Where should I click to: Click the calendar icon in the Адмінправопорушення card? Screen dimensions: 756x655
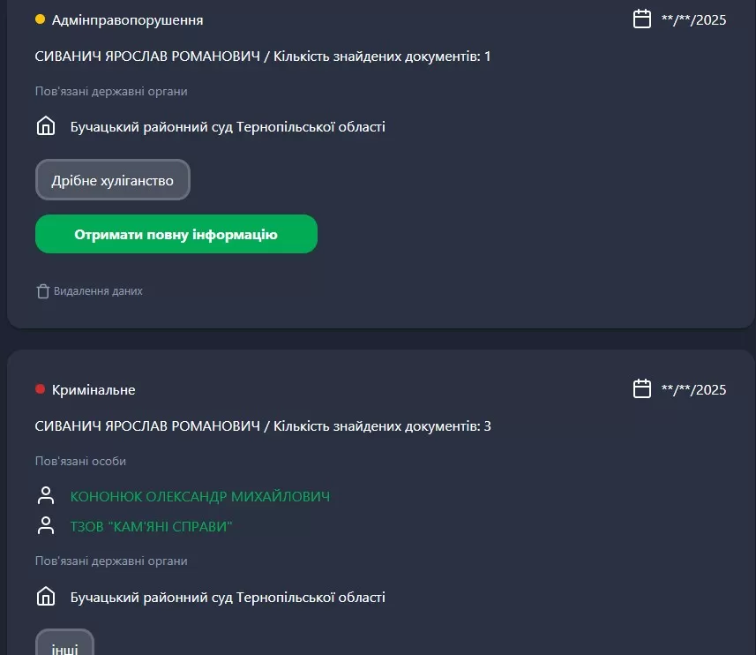642,19
